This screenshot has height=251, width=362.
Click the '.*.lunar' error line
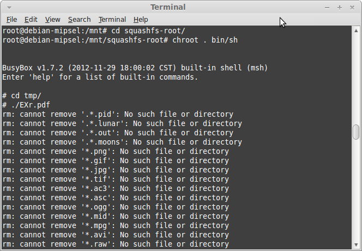122,123
